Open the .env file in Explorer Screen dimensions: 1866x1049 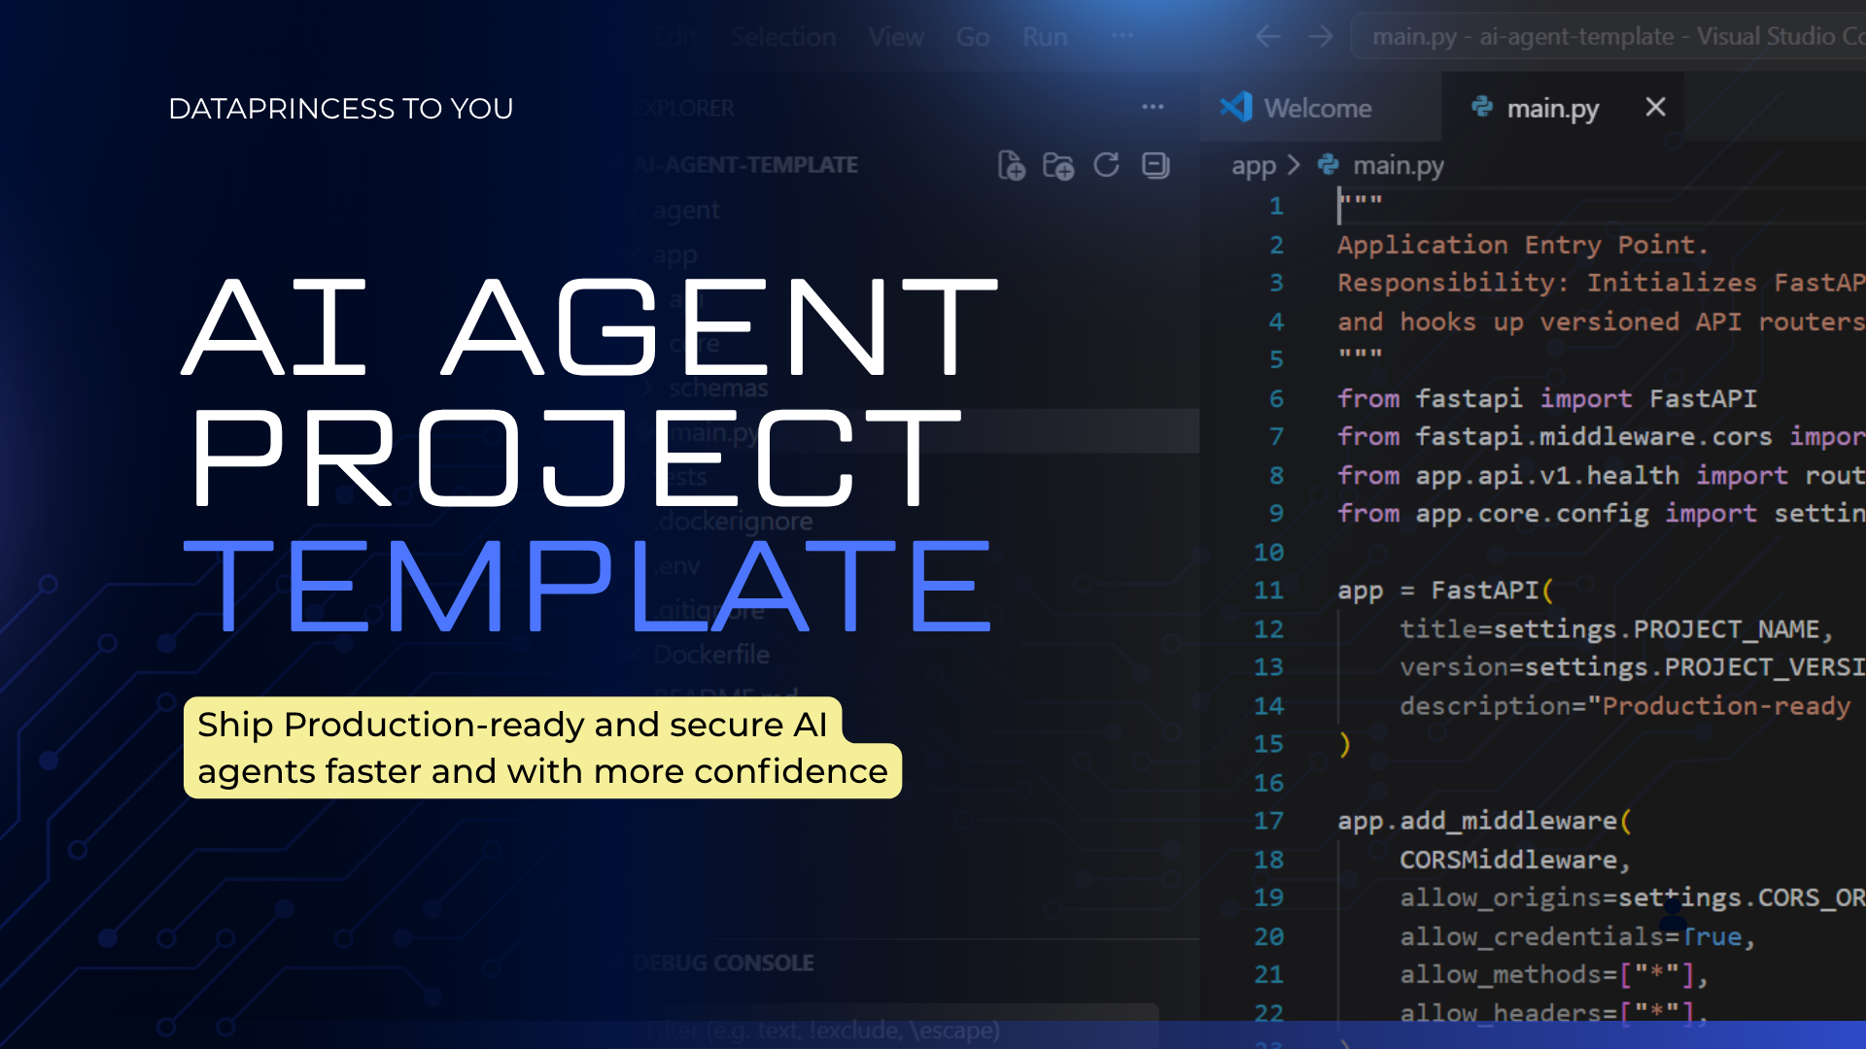(677, 566)
